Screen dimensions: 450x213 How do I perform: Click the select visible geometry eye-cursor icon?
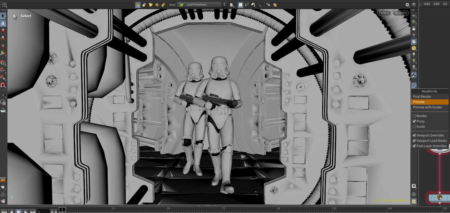pyautogui.click(x=268, y=5)
